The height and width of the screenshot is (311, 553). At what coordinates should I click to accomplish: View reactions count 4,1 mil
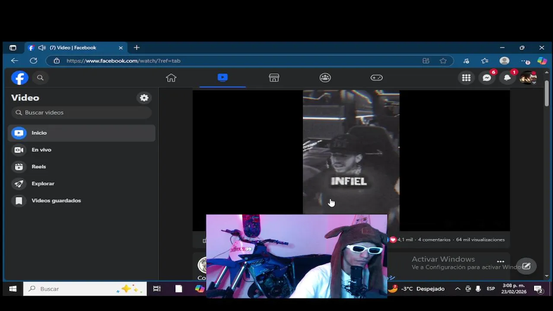coord(405,240)
